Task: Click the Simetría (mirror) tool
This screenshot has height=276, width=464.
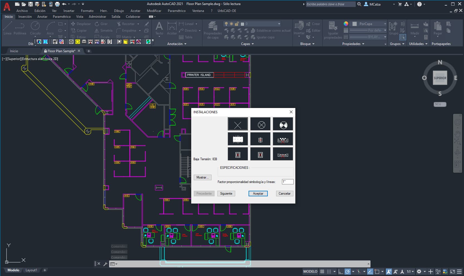Action: [104, 31]
